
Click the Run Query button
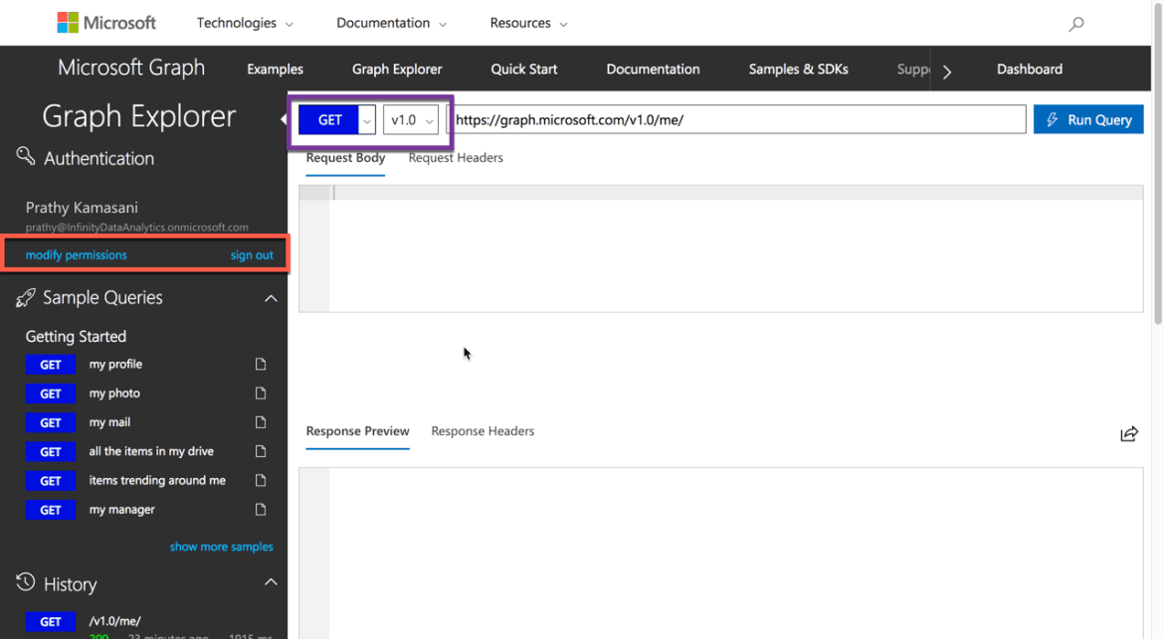pyautogui.click(x=1088, y=119)
